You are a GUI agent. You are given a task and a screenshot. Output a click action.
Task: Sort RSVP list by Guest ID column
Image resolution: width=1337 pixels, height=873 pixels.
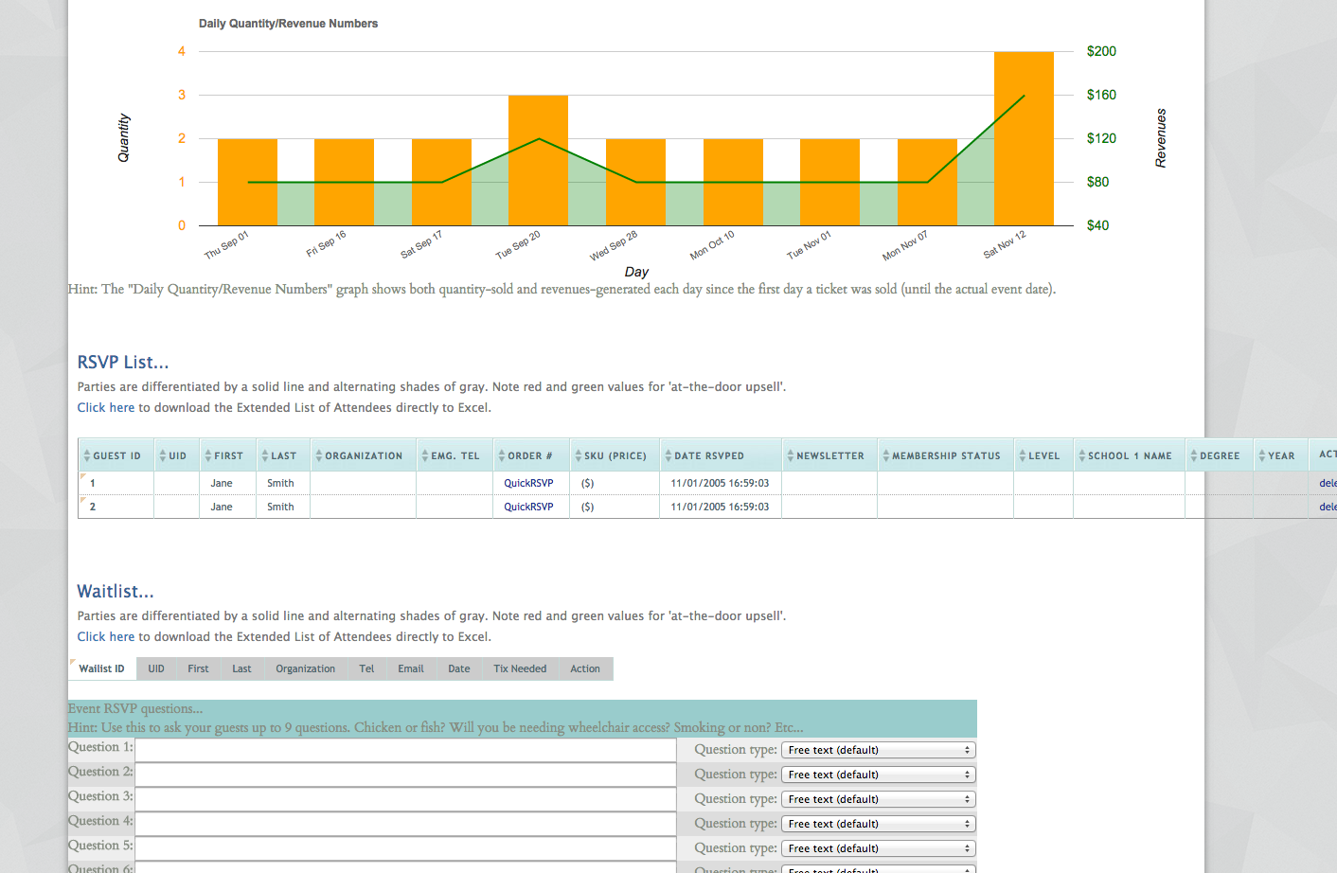point(116,455)
